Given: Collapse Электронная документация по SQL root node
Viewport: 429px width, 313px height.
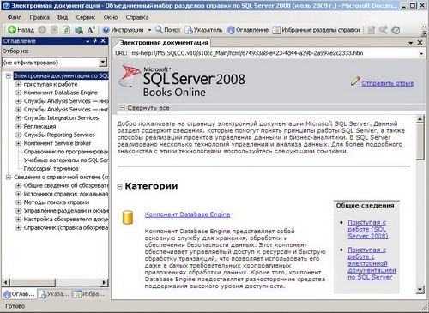Looking at the screenshot, I should click(9, 75).
